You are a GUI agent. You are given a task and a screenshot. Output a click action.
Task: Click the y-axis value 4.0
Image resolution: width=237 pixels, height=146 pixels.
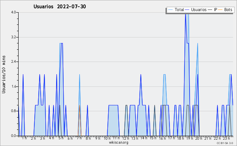[x=13, y=12]
